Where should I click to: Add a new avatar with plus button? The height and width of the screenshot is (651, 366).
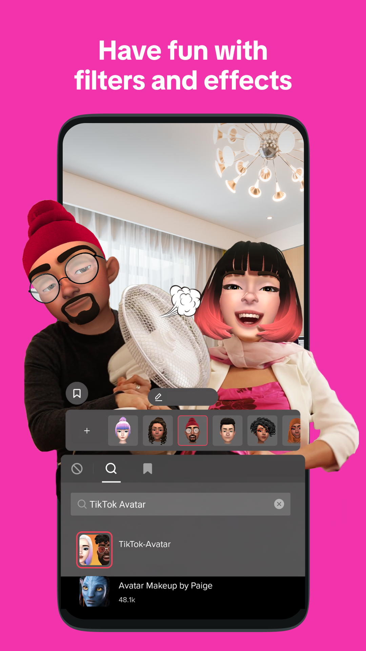pyautogui.click(x=87, y=431)
